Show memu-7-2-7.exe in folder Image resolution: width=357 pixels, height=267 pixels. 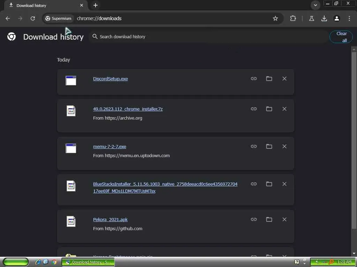[269, 146]
